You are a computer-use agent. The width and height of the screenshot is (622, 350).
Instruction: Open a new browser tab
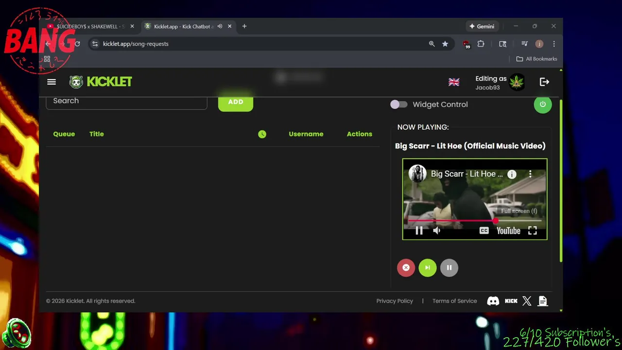(244, 26)
